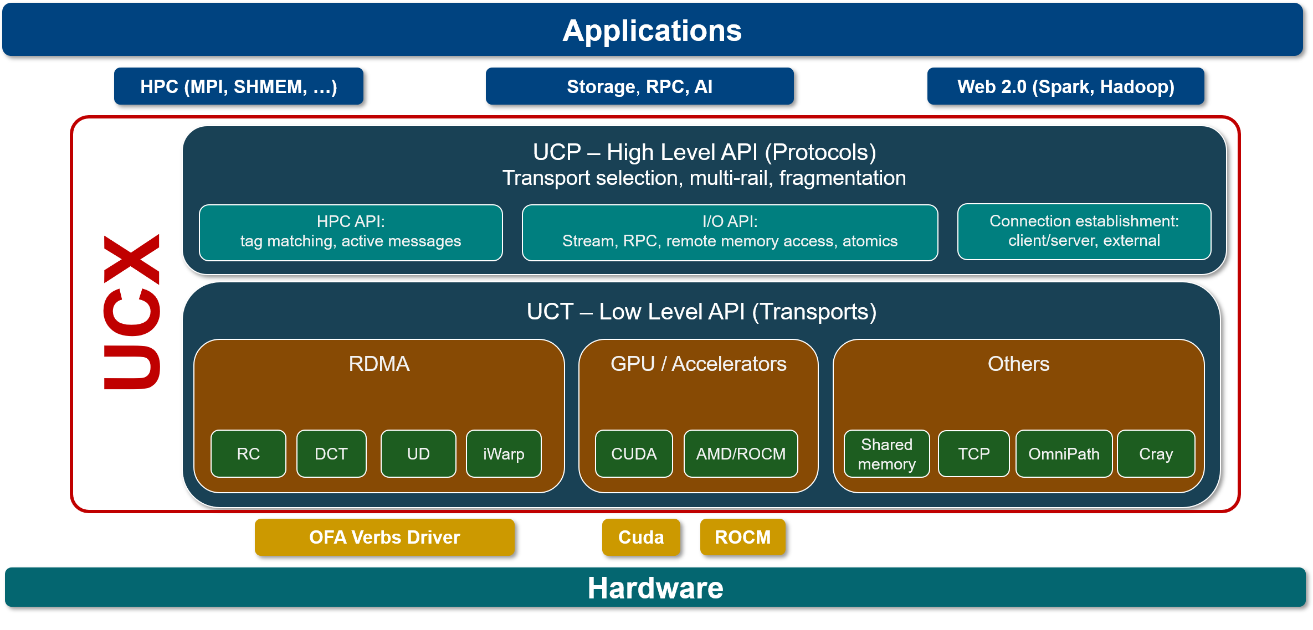Click the OmniPath transport box

pos(1064,453)
